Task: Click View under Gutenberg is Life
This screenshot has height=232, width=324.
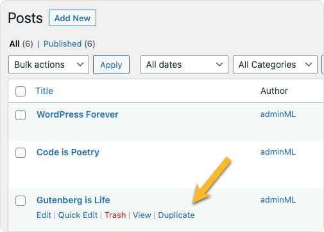Action: pos(142,215)
